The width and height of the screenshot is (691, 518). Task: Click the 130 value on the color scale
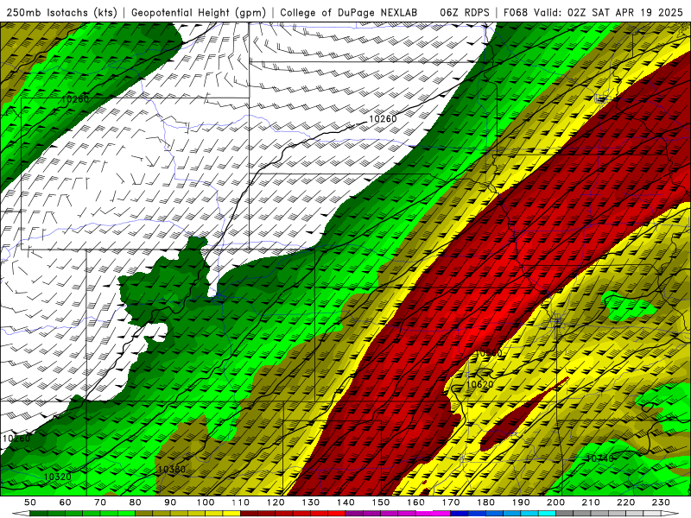pos(311,502)
